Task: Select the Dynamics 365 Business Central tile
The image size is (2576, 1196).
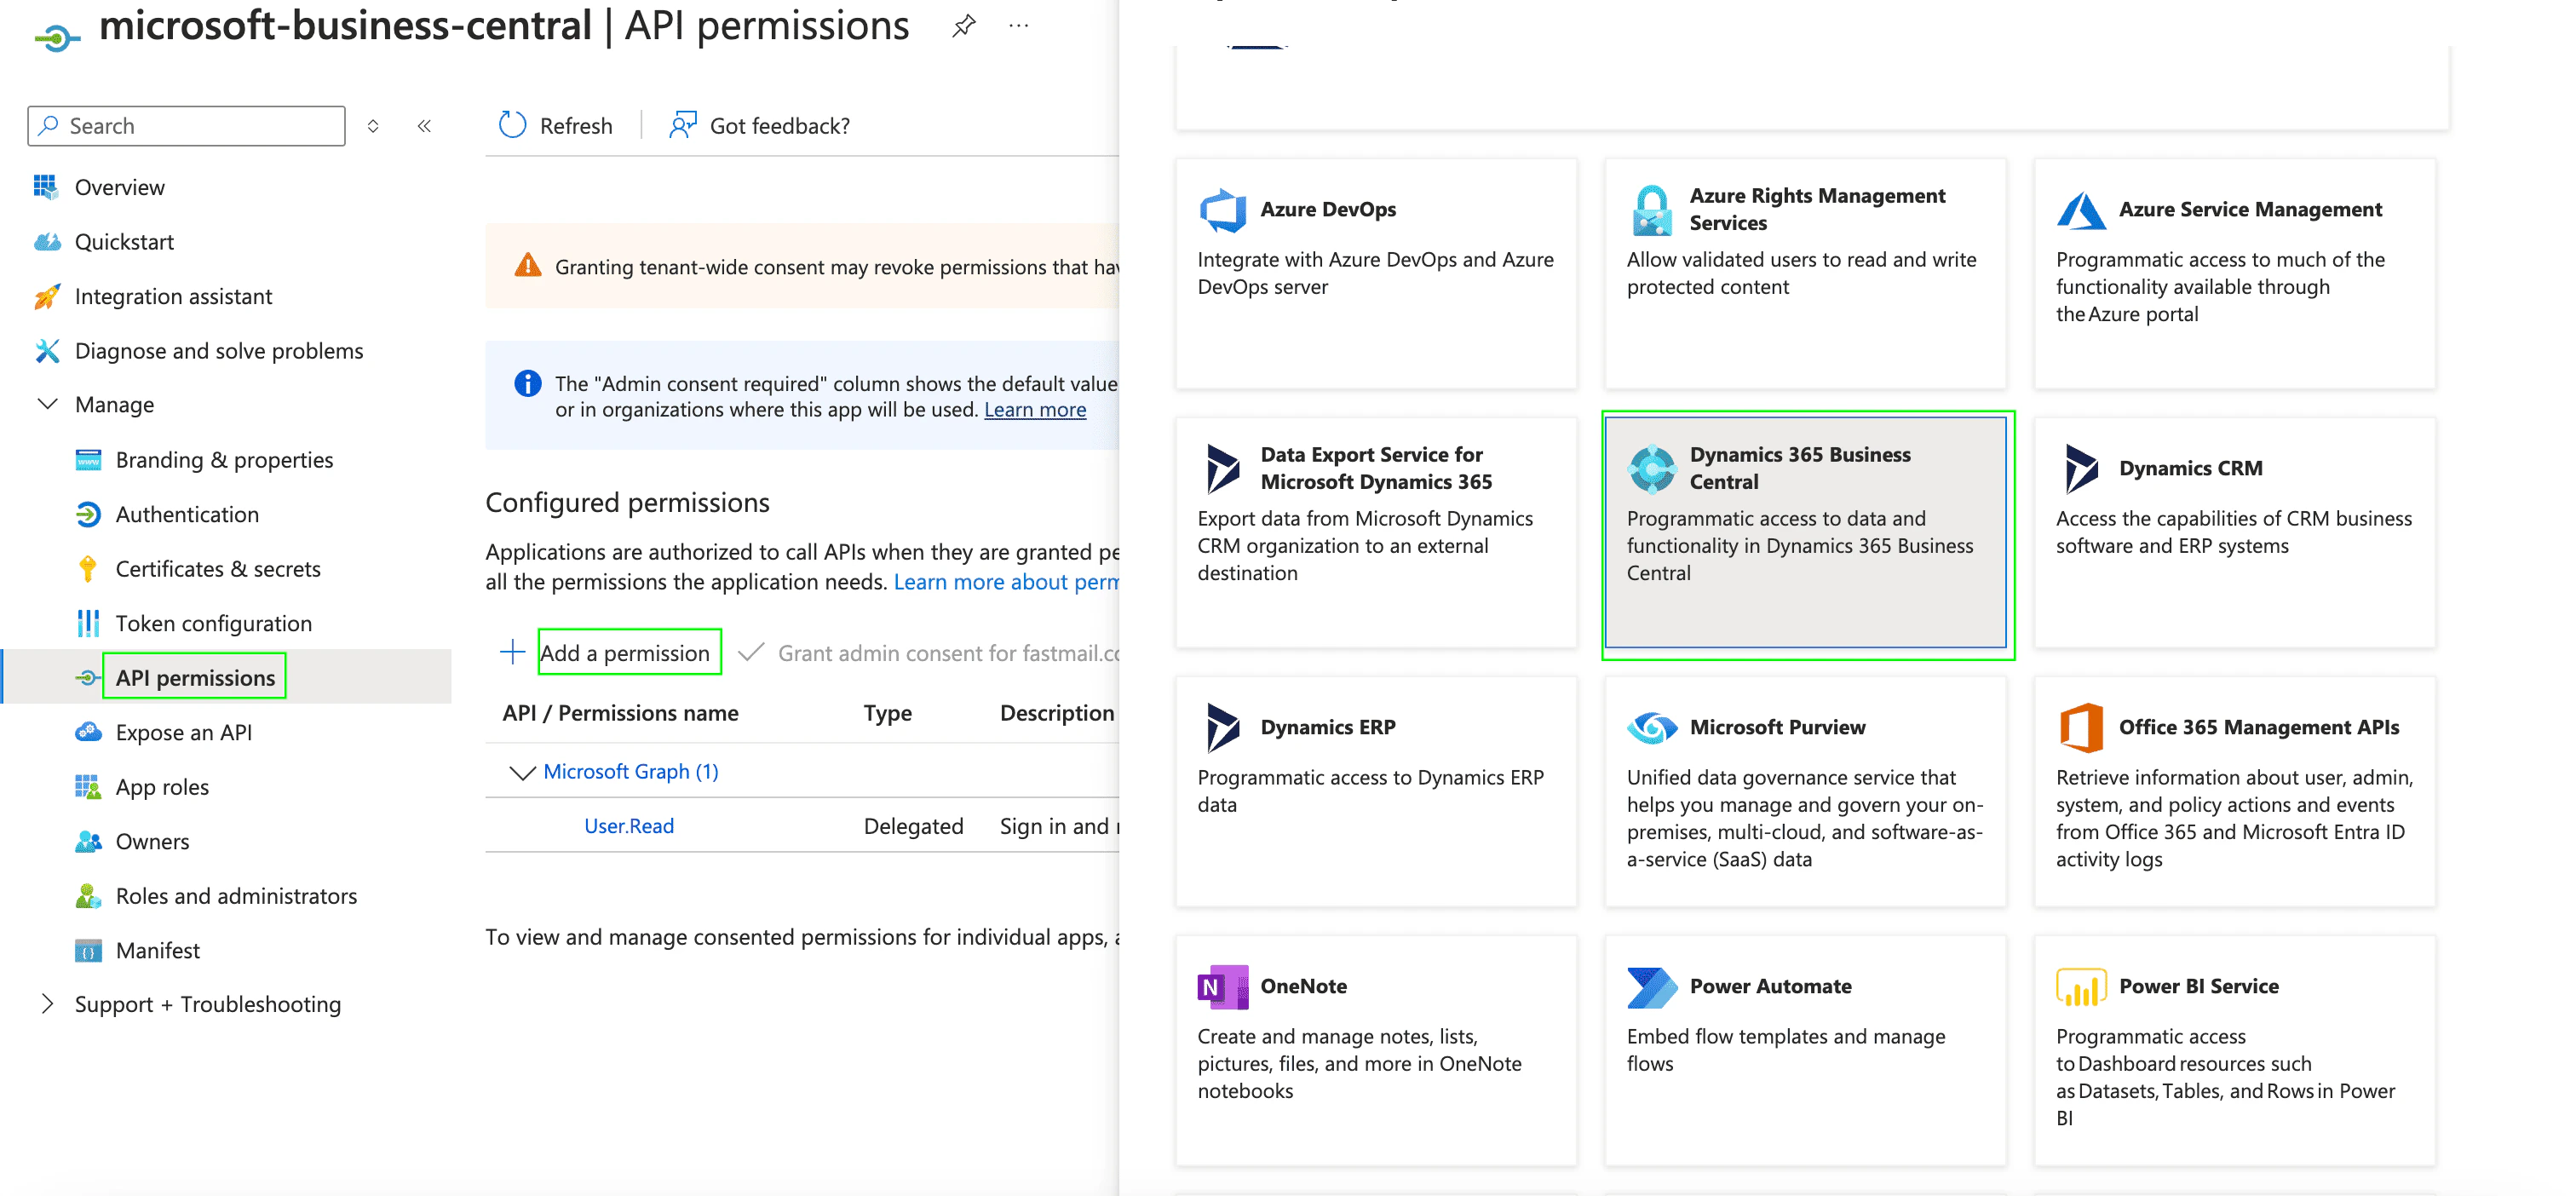Action: pos(1805,533)
